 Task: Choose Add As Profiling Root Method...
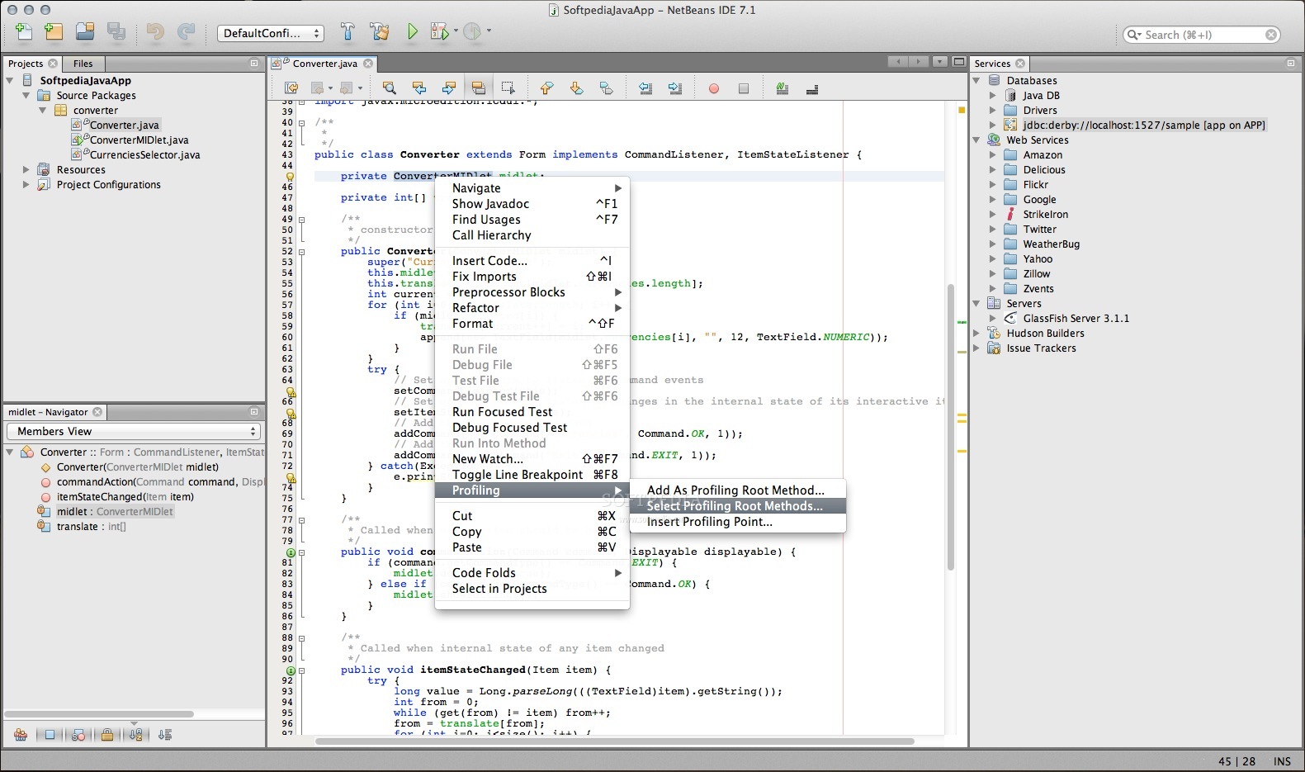(x=738, y=490)
